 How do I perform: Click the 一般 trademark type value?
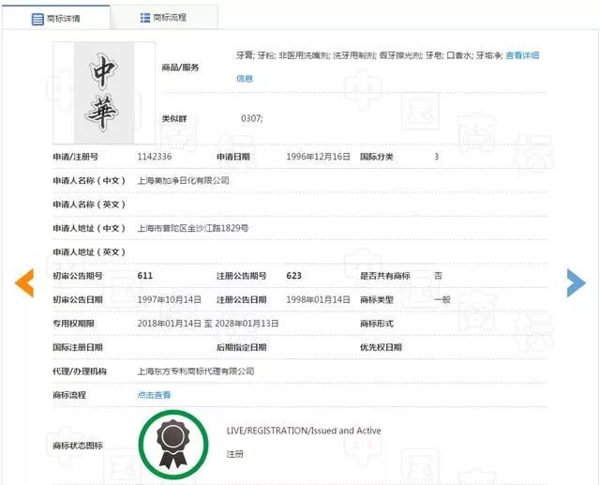(x=442, y=299)
